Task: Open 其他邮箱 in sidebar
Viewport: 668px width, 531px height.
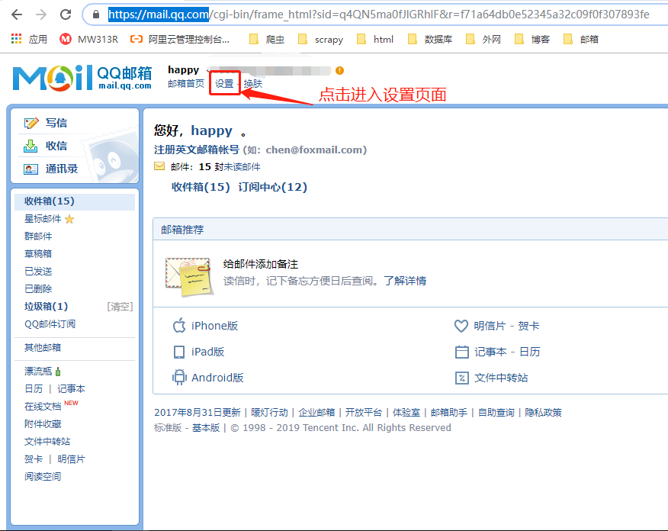Action: 43,347
